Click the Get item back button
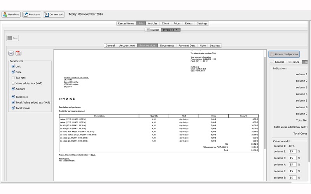311x194 pixels. tap(54, 14)
